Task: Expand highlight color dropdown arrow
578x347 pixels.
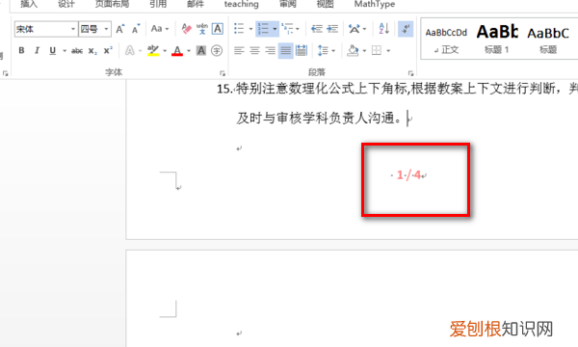Action: point(165,50)
